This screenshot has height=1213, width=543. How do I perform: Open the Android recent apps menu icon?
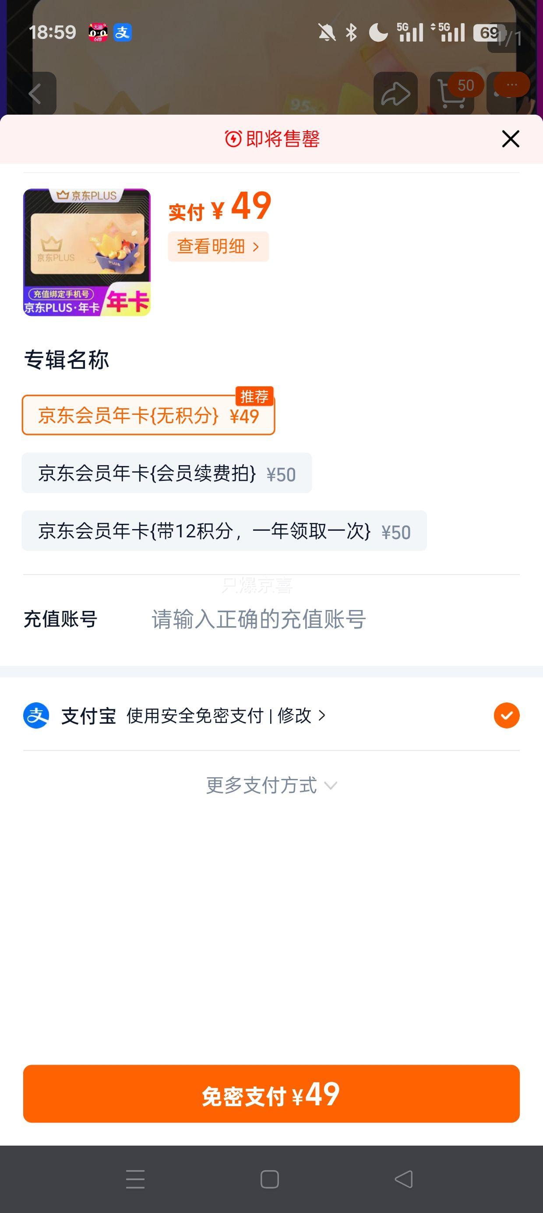[x=135, y=1179]
